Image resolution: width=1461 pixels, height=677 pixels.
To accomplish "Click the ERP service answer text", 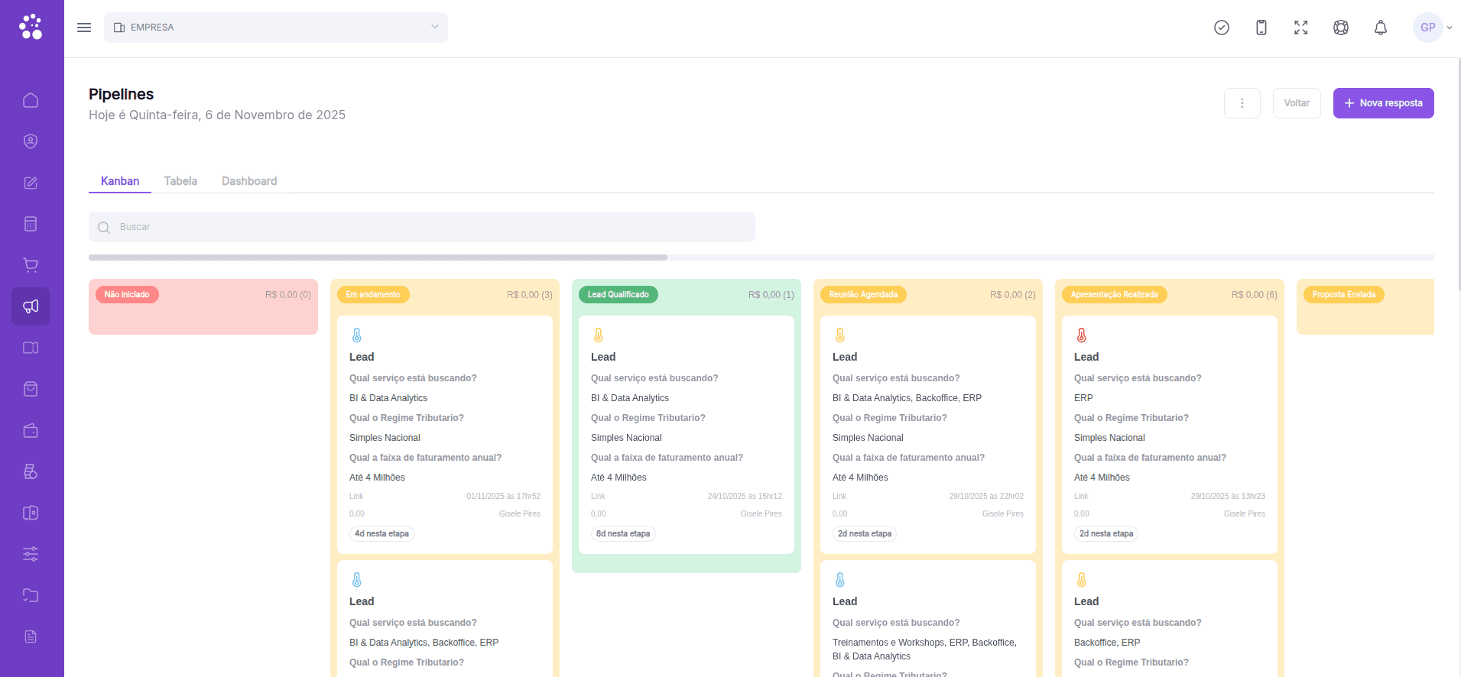I will point(1083,398).
